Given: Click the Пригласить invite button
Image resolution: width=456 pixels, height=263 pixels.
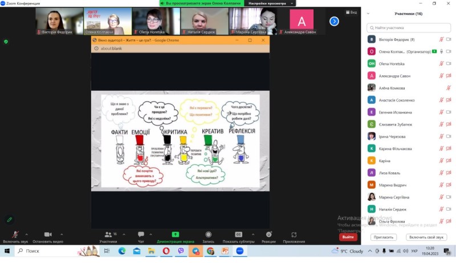Looking at the screenshot, I should [x=383, y=237].
